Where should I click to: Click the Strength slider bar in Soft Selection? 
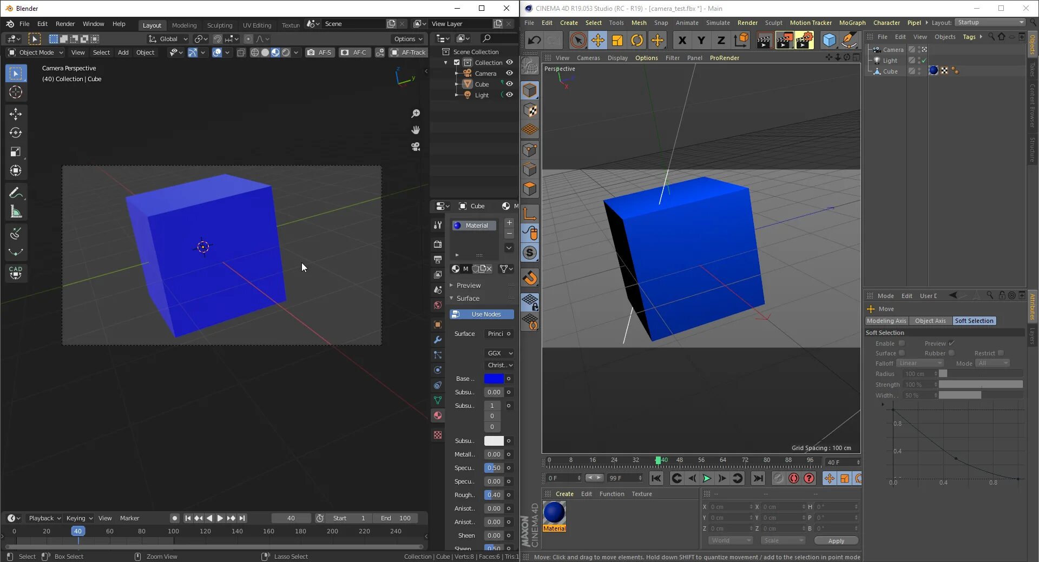click(981, 385)
